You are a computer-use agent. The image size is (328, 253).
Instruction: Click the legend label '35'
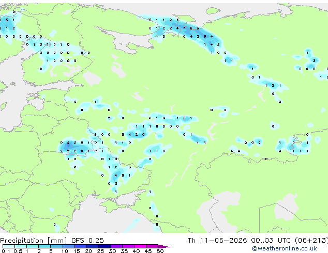[x=125, y=251]
